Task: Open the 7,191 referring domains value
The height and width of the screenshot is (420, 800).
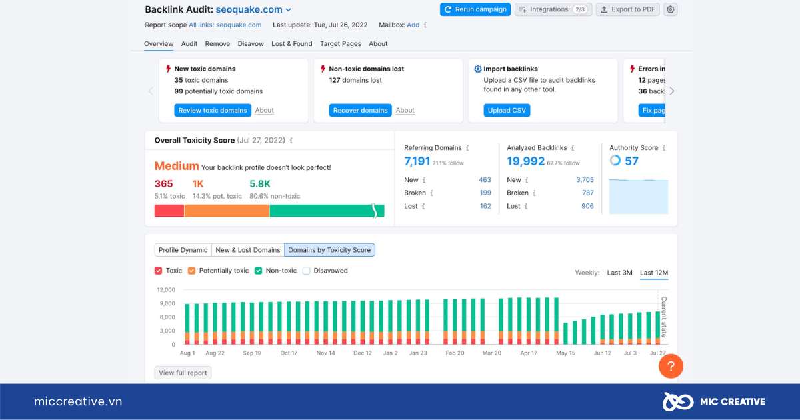Action: 417,161
